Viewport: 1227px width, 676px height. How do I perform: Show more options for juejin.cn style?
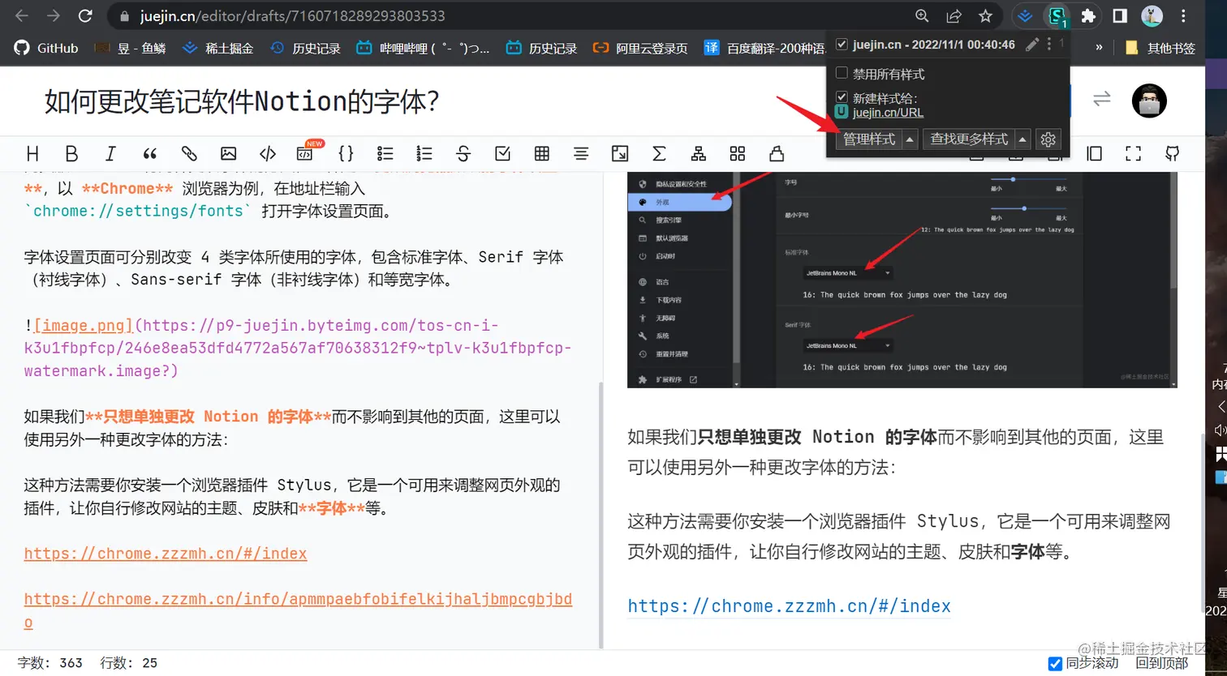click(x=1049, y=45)
